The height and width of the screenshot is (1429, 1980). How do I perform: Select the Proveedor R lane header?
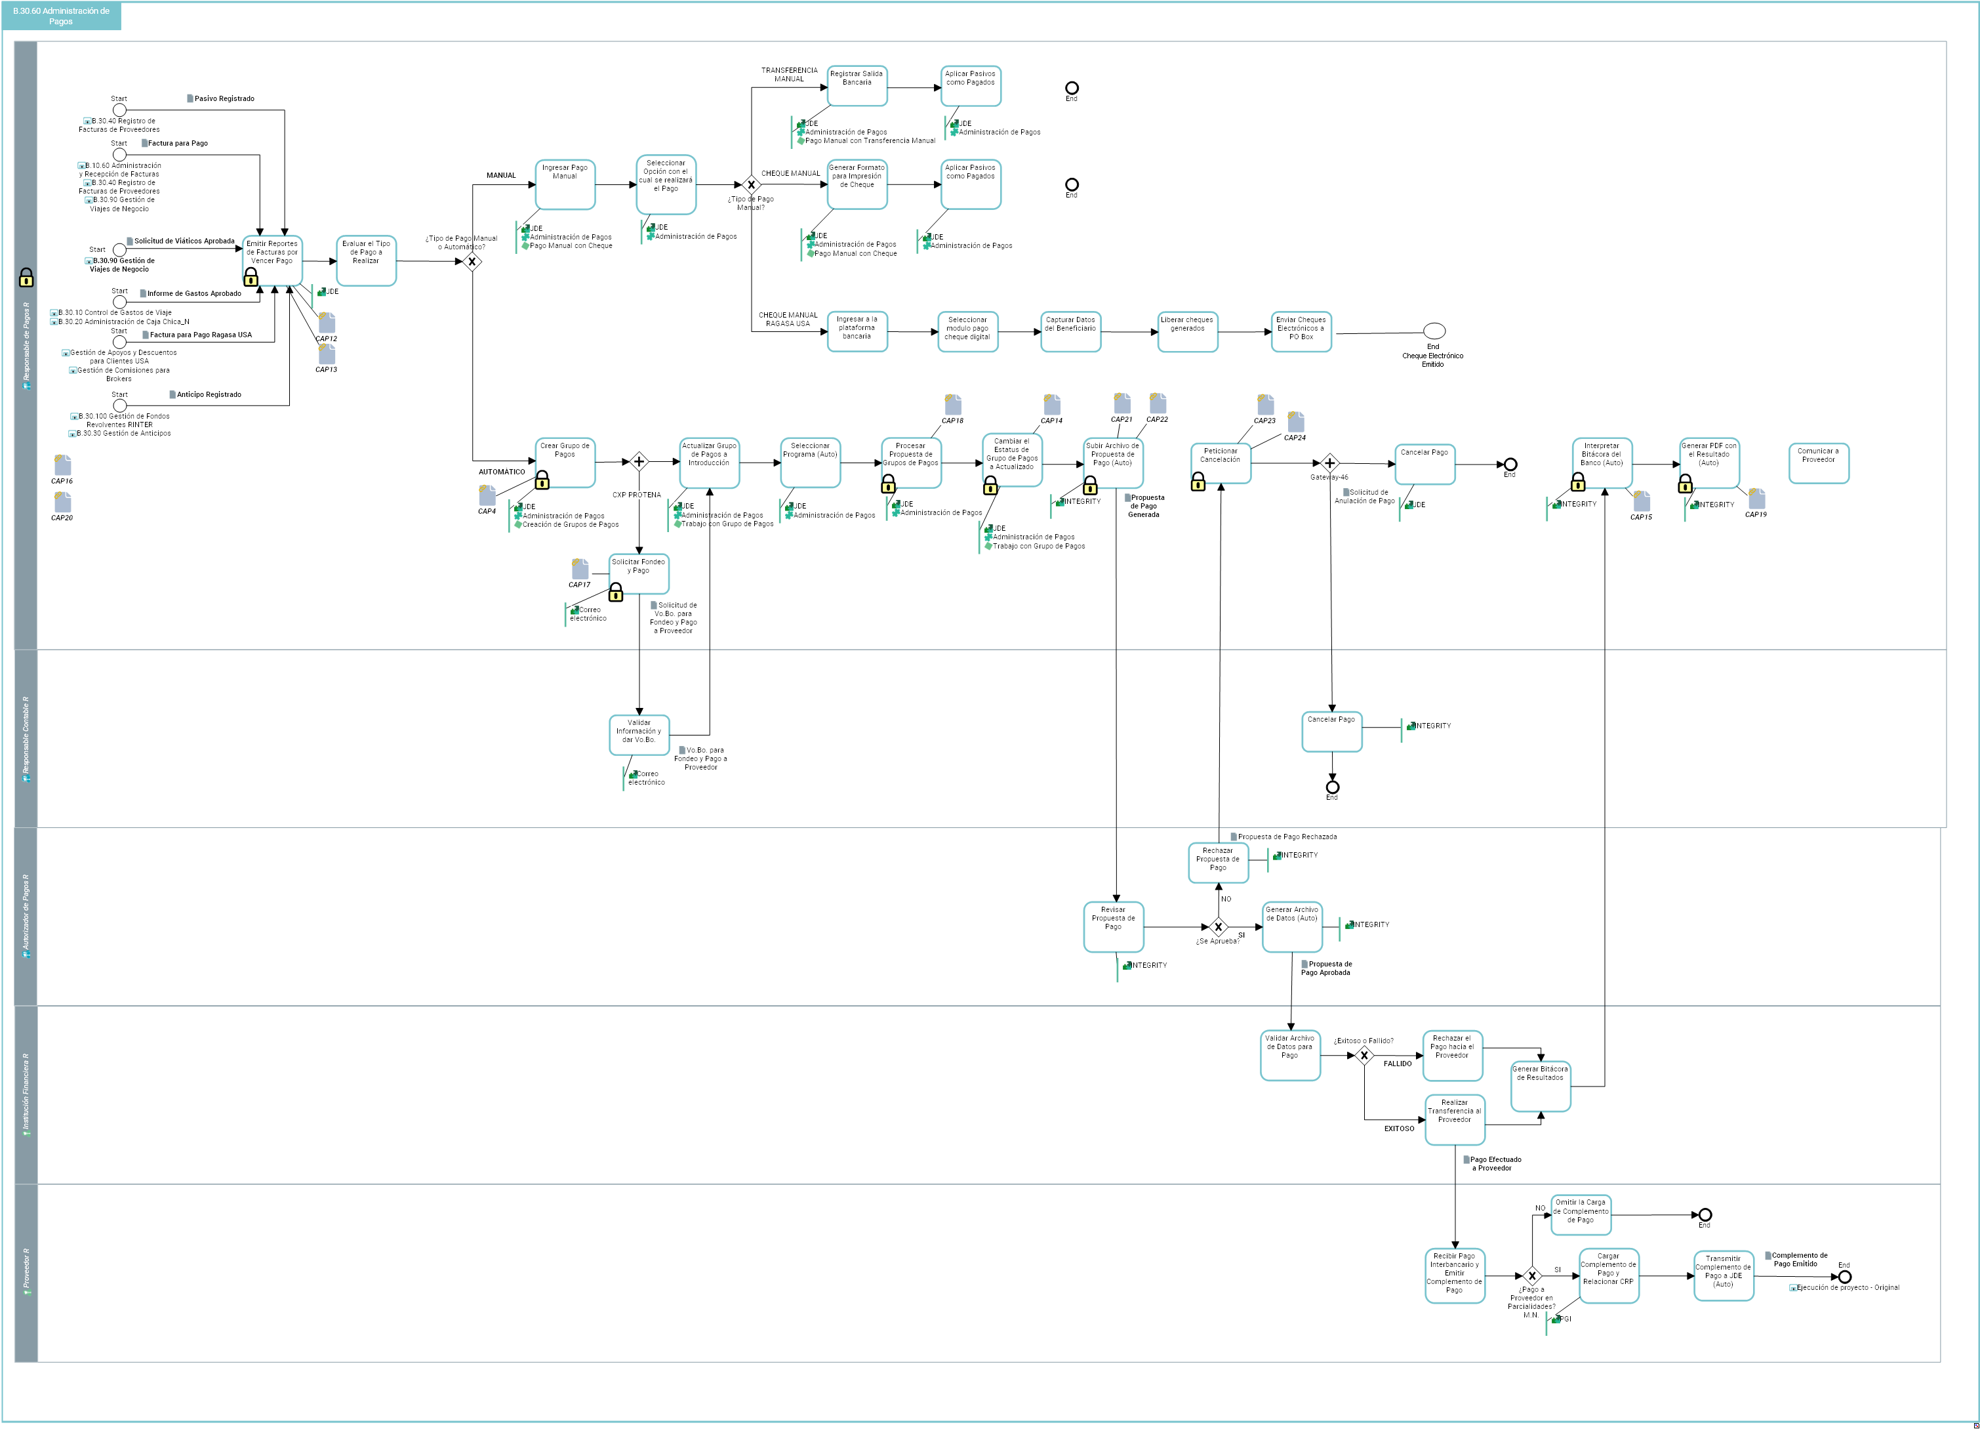tap(26, 1273)
